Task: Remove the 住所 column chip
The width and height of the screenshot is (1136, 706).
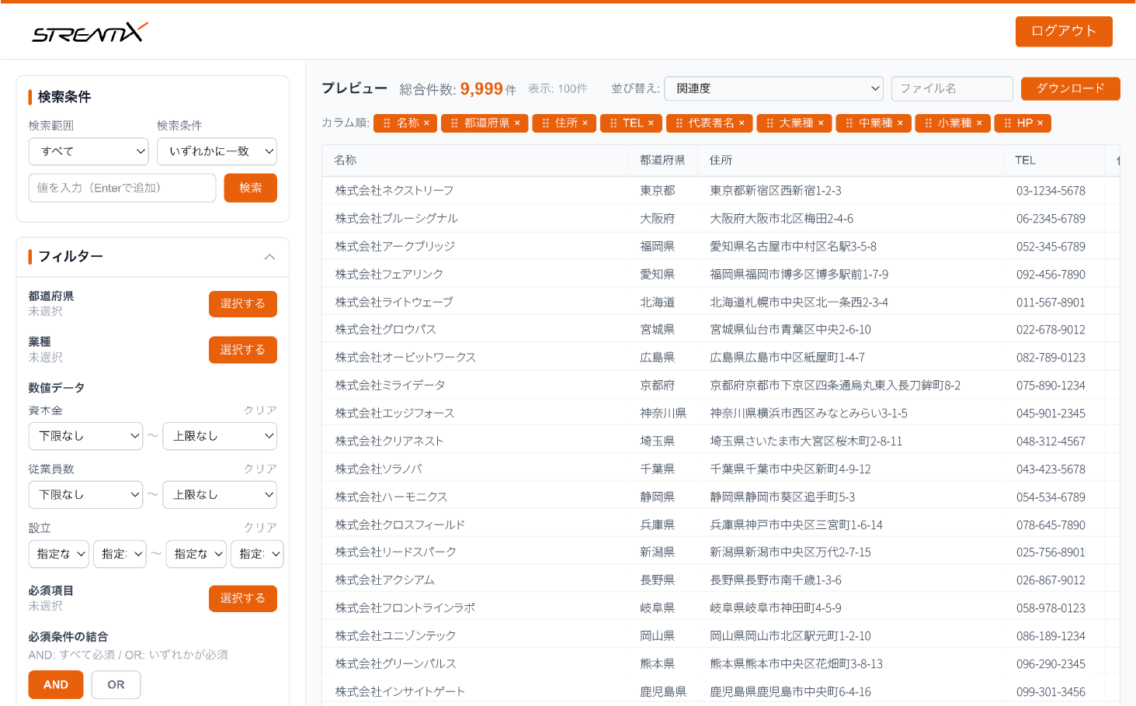Action: pyautogui.click(x=585, y=123)
